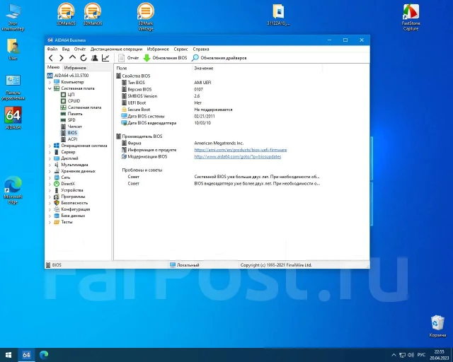Image resolution: width=453 pixels, height=362 pixels.
Task: Open the Вид menu
Action: click(x=66, y=49)
